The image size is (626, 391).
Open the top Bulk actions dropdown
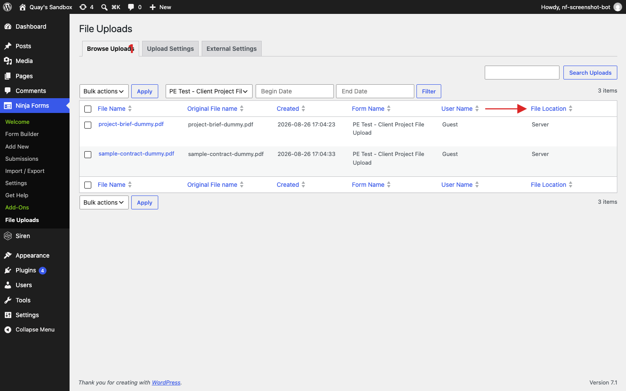pyautogui.click(x=104, y=91)
